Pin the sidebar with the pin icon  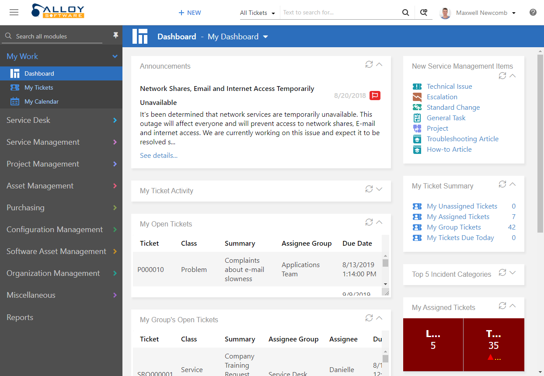click(x=115, y=35)
